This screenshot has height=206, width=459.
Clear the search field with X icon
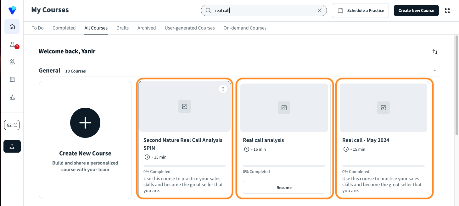tap(320, 10)
